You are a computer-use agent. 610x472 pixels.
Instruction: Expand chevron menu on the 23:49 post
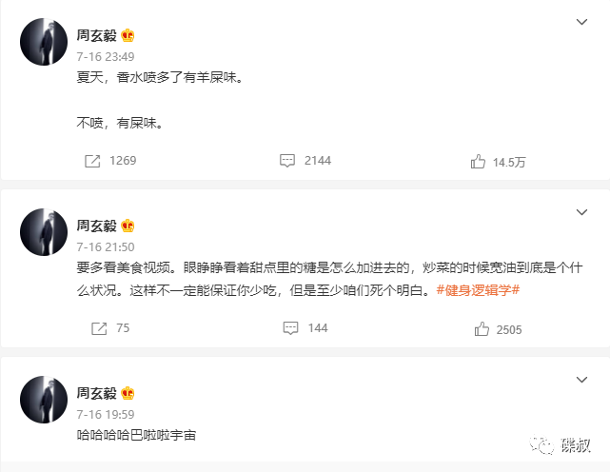(x=581, y=21)
